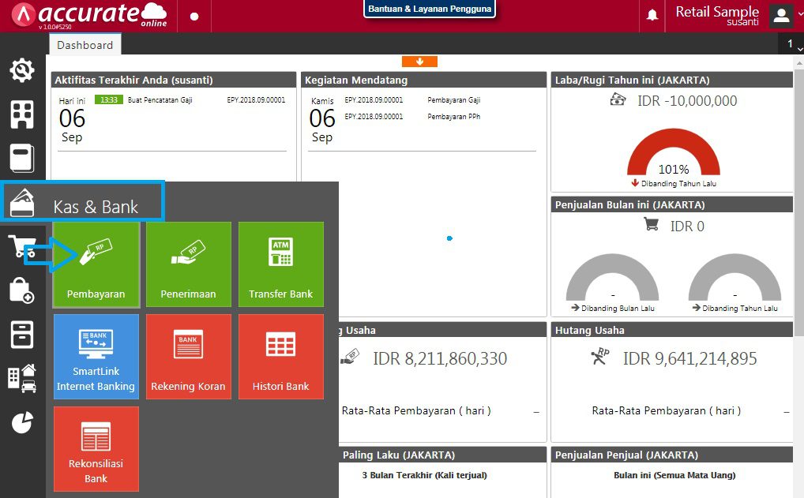
Task: Open the Rekening Koran module
Action: (x=188, y=357)
